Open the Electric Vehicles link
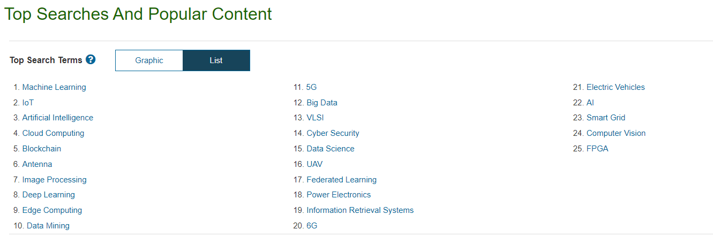The image size is (713, 245). pyautogui.click(x=616, y=87)
